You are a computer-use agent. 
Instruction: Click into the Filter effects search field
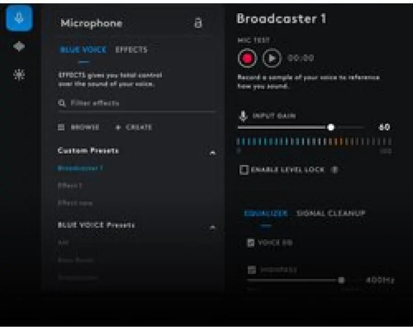tap(137, 103)
